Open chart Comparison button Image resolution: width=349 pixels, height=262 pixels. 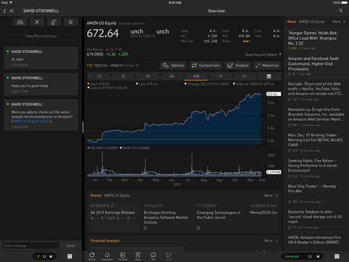[206, 65]
